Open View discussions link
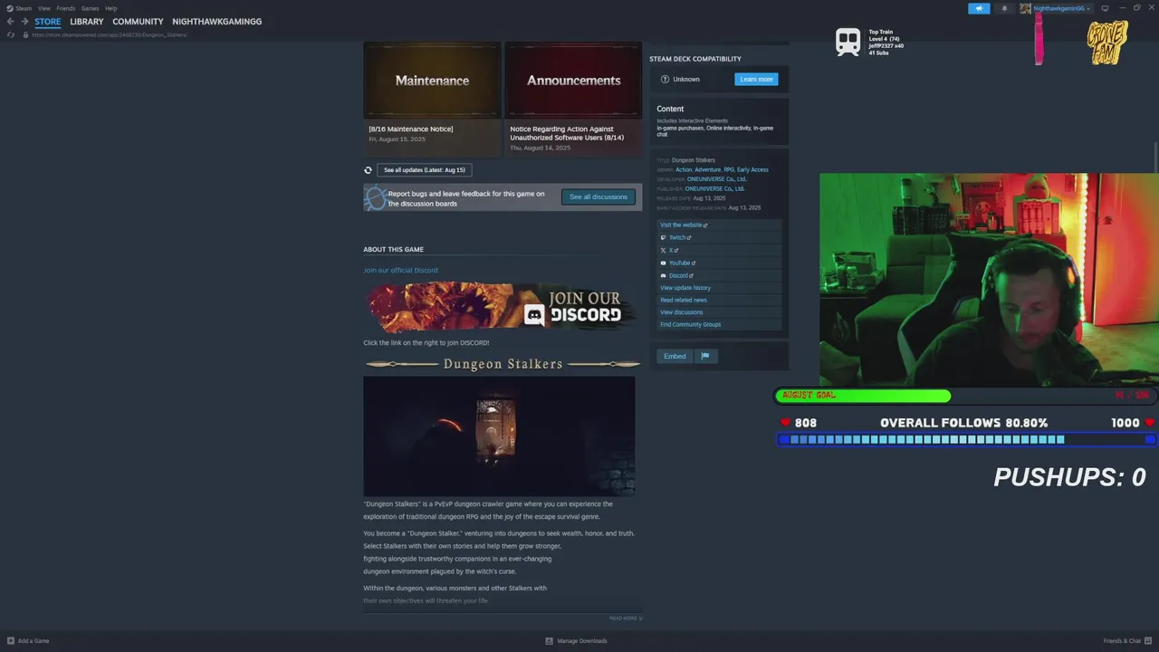Screen dimensions: 1159x652 pos(682,312)
